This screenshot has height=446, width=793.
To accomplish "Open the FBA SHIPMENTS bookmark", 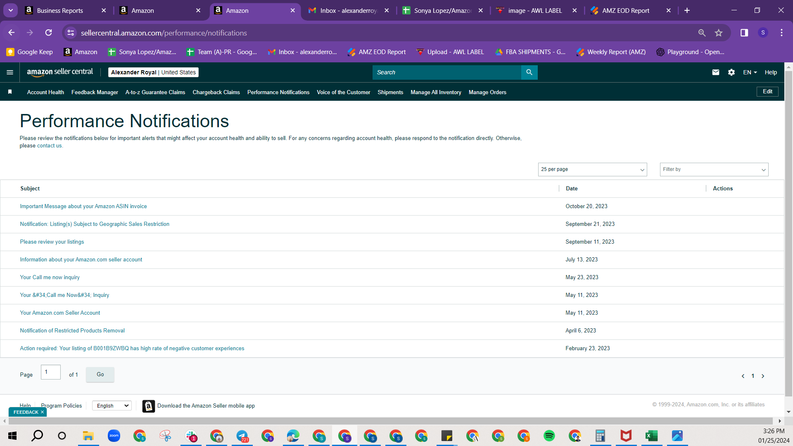I will (530, 52).
